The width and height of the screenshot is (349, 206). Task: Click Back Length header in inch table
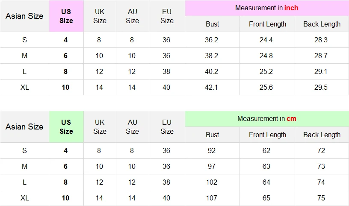pyautogui.click(x=322, y=24)
